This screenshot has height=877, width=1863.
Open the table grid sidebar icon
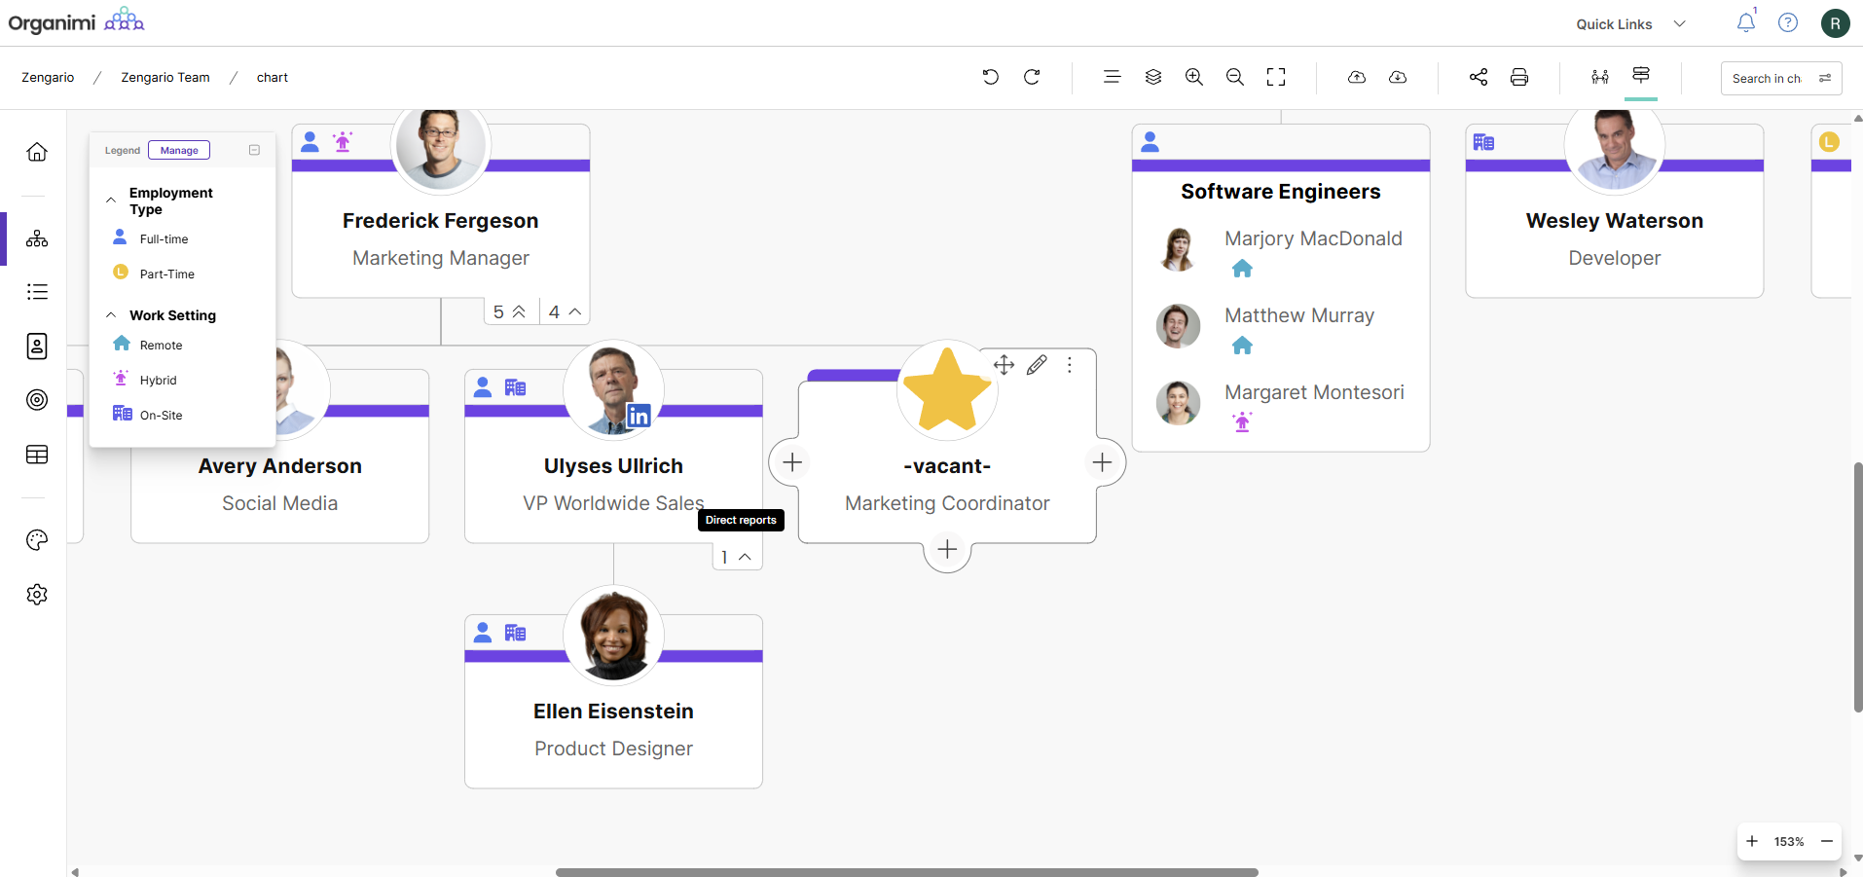coord(37,455)
